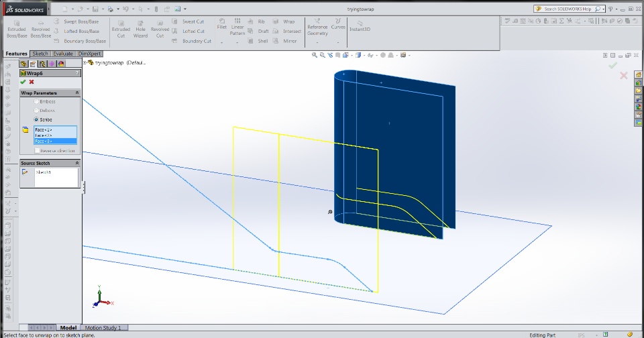Select the Revolved Cut tool
Screen dimensions: 644x338
tap(160, 29)
